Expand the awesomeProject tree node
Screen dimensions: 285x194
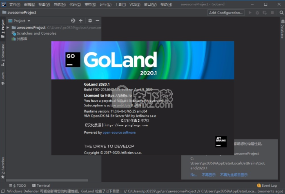[8, 28]
